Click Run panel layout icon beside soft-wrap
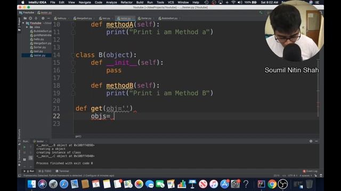This screenshot has width=341, height=191. point(25,160)
